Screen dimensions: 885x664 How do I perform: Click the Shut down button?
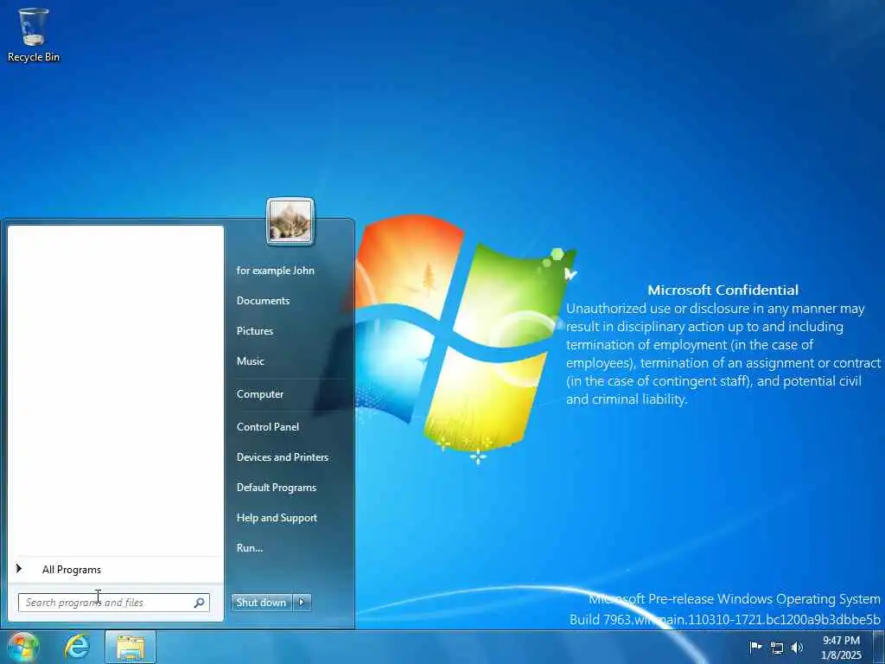point(261,603)
